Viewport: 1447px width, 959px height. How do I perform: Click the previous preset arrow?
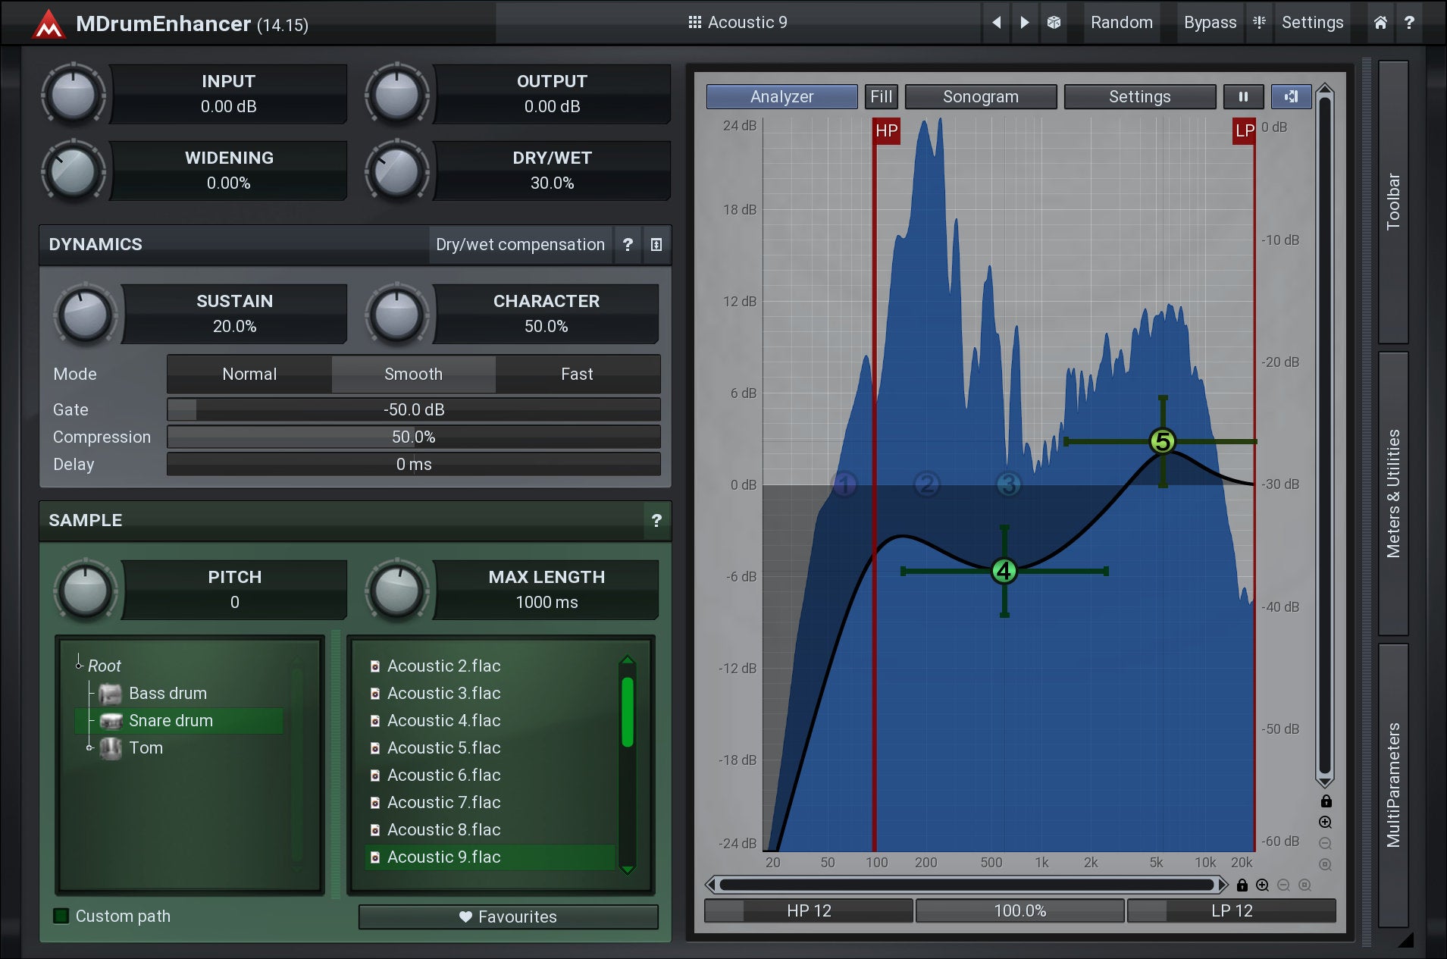click(x=996, y=23)
